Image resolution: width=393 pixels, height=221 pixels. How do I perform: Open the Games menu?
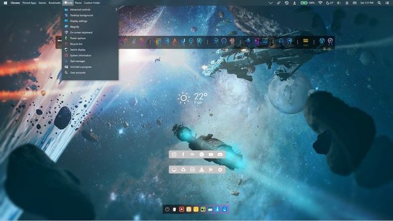[x=42, y=3]
